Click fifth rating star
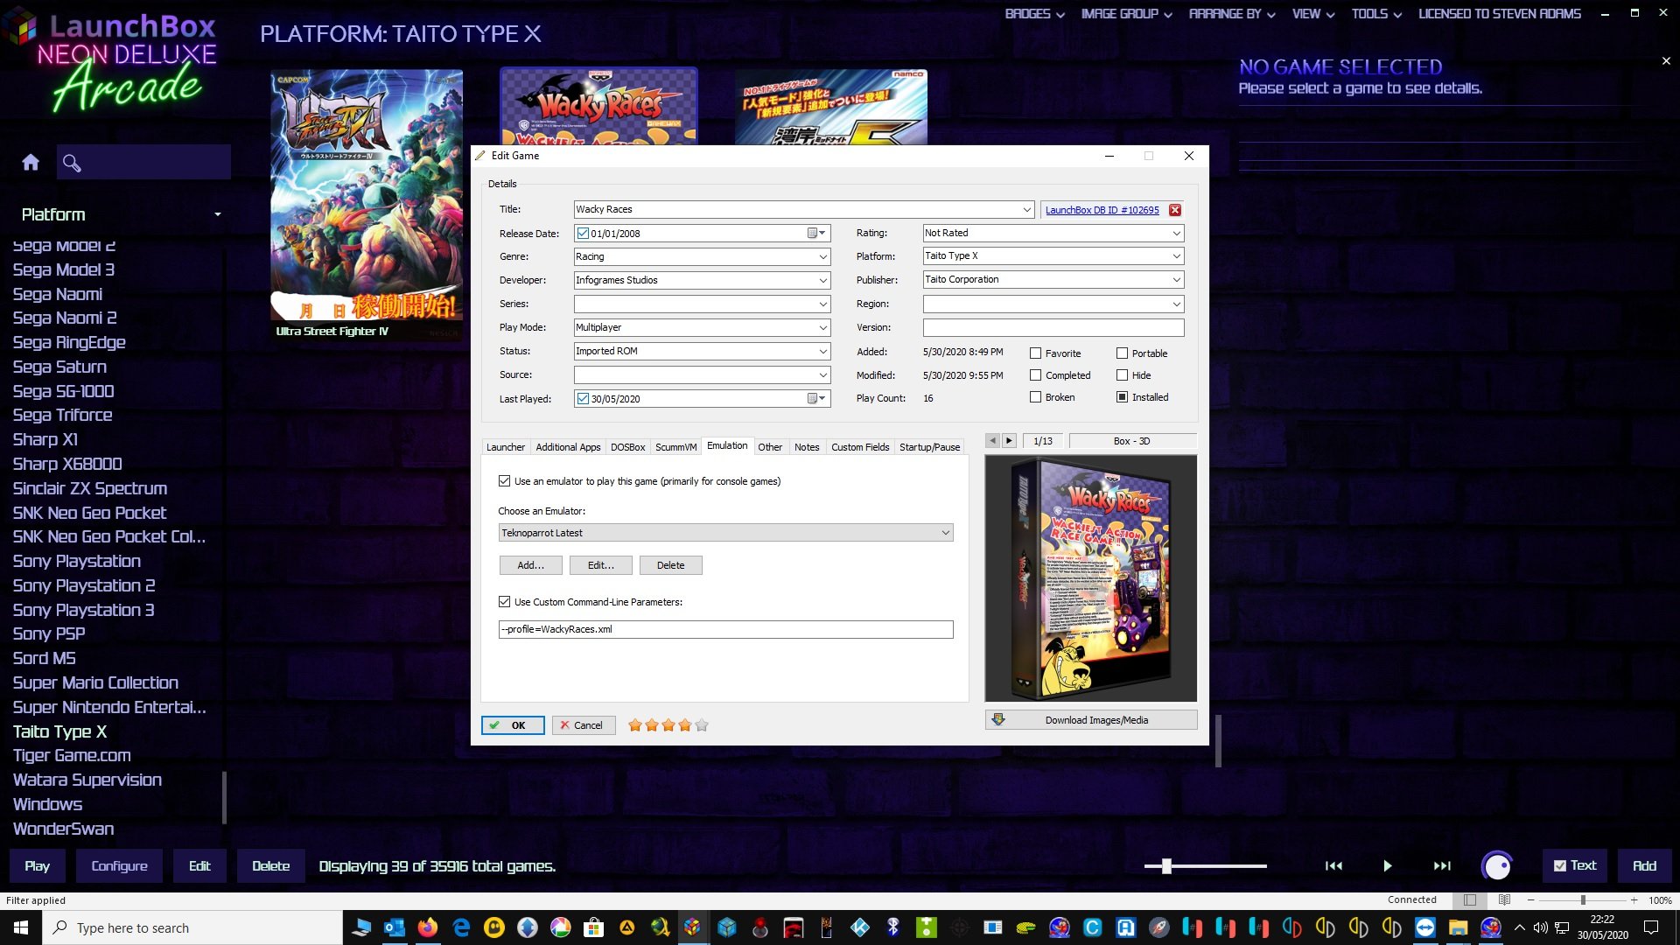Viewport: 1680px width, 945px height. [x=702, y=725]
